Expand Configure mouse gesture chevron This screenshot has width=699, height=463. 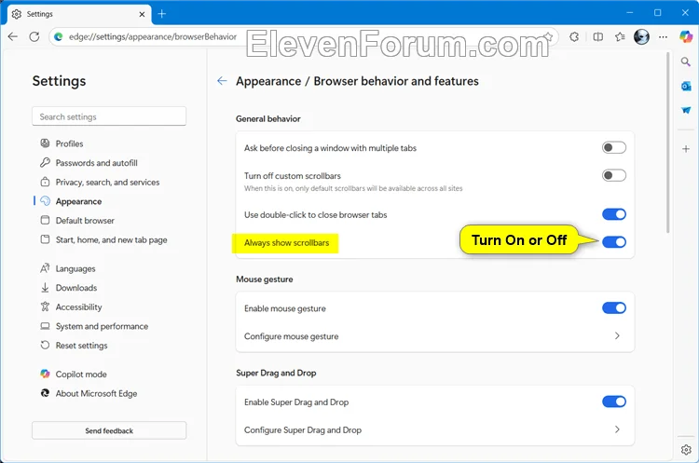[x=617, y=335]
